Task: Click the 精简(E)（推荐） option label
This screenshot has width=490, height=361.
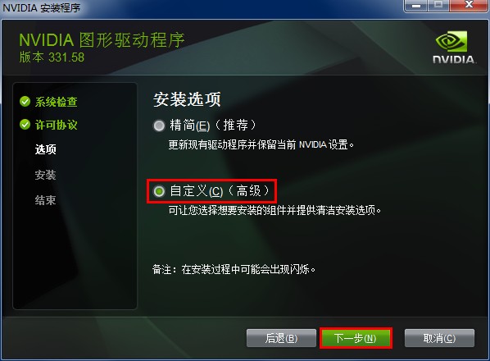Action: click(x=213, y=126)
